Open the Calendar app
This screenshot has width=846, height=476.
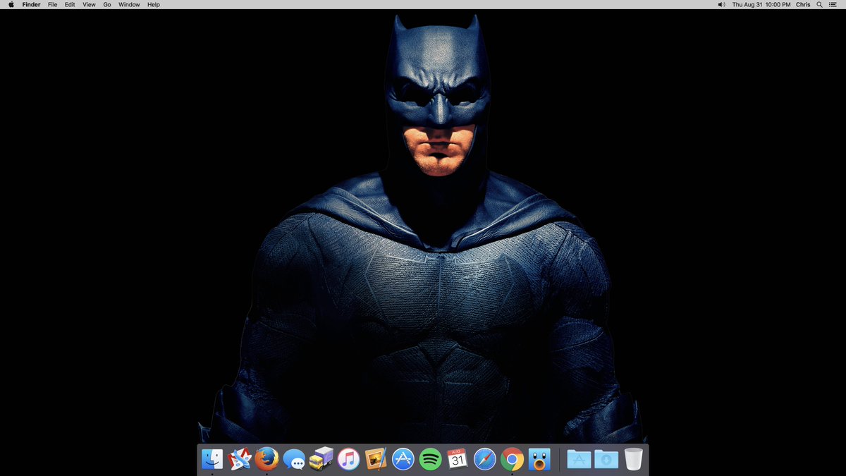pyautogui.click(x=458, y=459)
